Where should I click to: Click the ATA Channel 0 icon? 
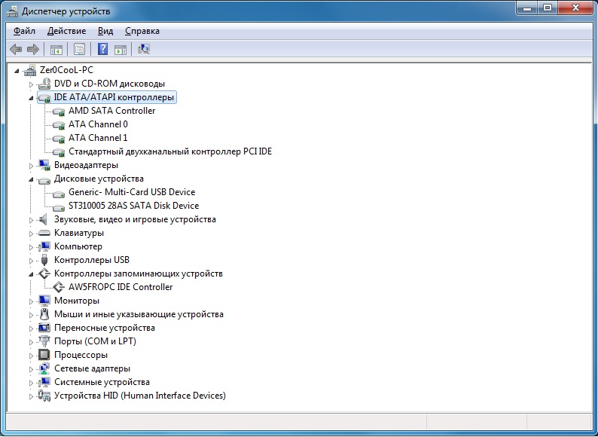(x=59, y=125)
